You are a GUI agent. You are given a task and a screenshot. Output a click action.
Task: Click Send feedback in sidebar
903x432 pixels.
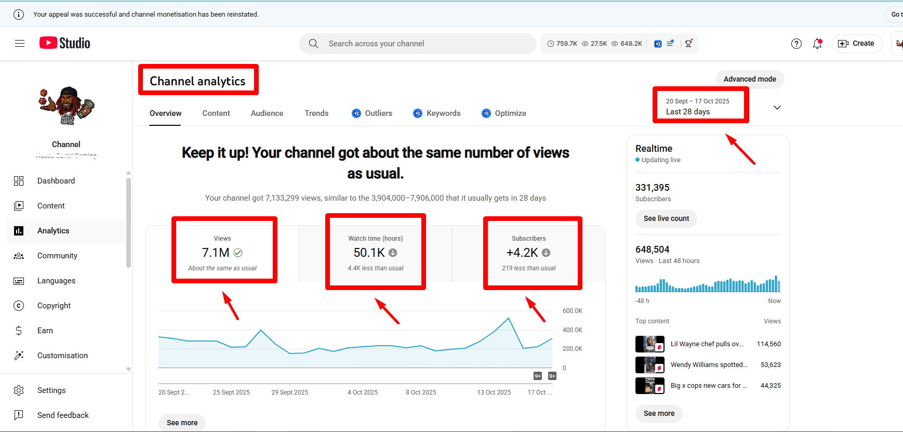[65, 415]
